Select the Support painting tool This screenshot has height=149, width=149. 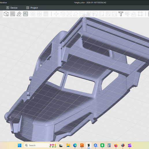[x=95, y=14]
